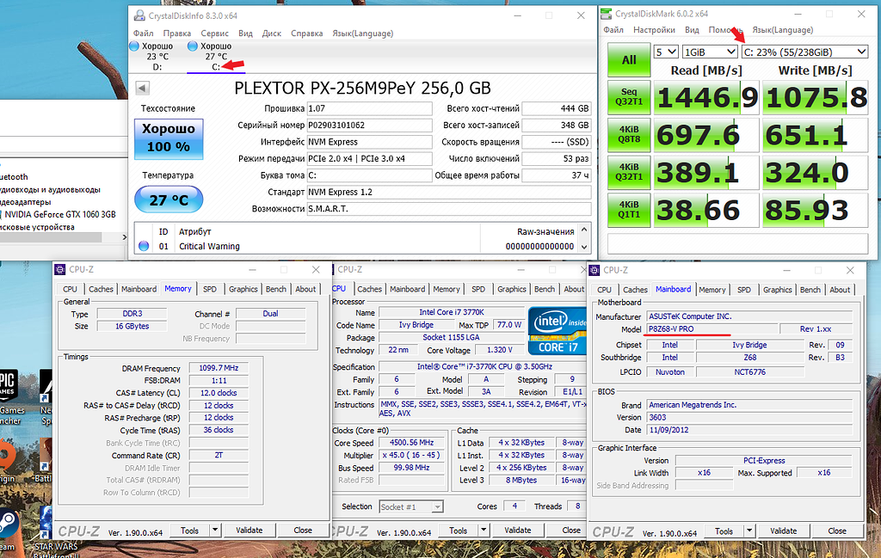Open the Вид menu in CrystalDiskMark
881x558 pixels.
[692, 30]
